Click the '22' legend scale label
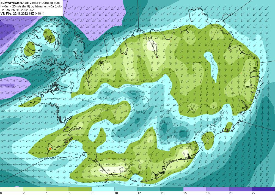Viewport: 275px width, 195px height. 254,193
